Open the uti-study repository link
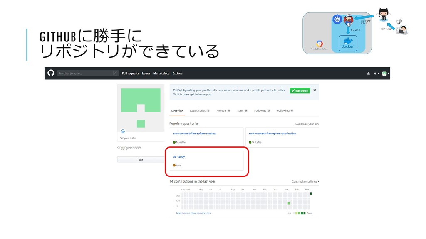 click(179, 156)
